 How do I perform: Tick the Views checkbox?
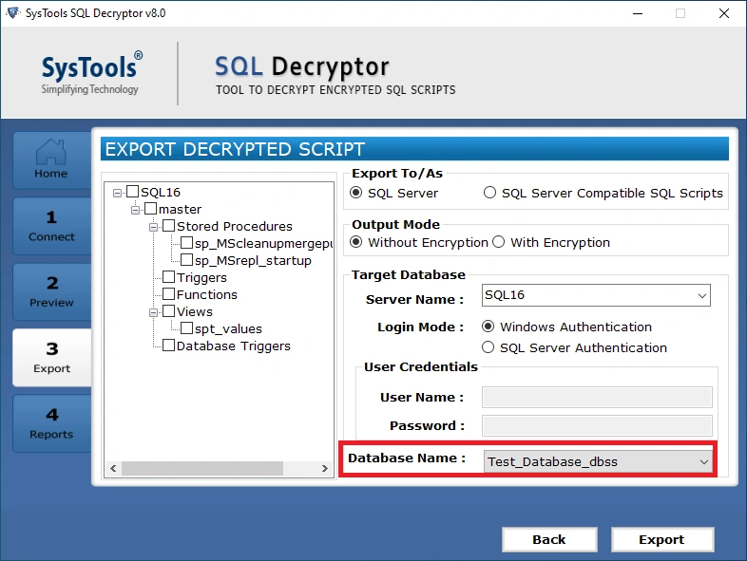(x=168, y=311)
